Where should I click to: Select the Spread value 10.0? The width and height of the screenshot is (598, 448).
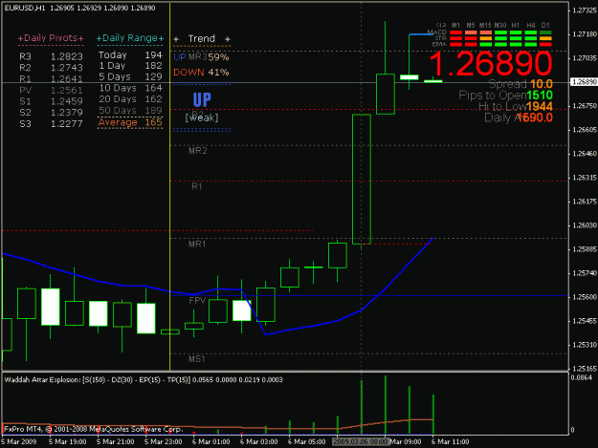tap(542, 84)
